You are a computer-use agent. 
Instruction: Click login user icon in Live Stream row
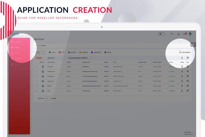point(182,90)
